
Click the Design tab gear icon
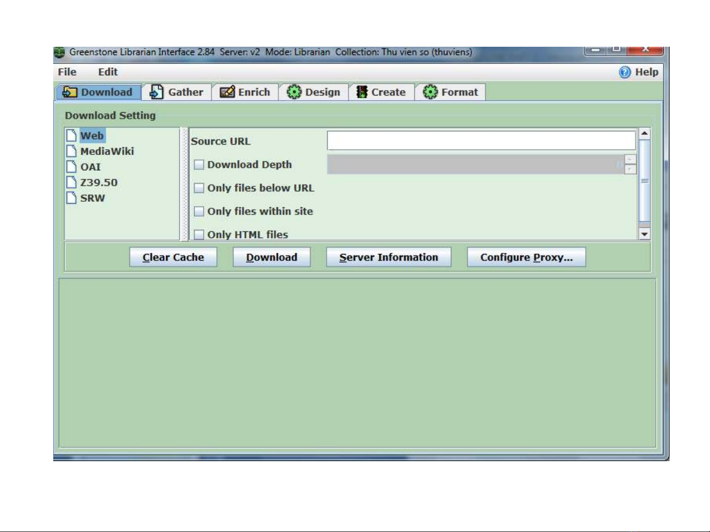pyautogui.click(x=294, y=92)
